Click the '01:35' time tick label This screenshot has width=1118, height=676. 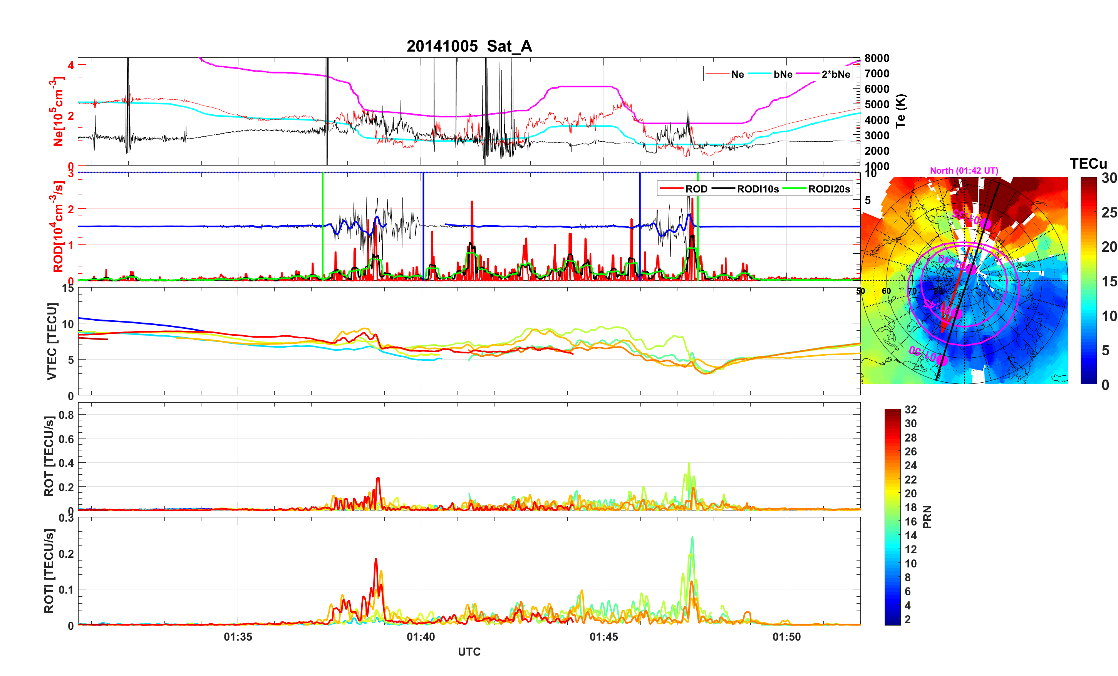(238, 636)
